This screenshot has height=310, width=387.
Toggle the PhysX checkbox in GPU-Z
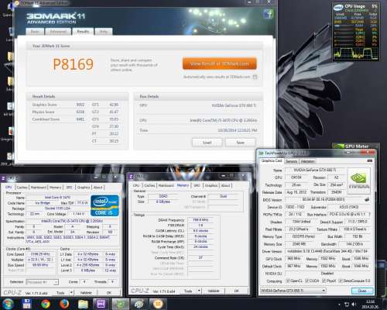(x=324, y=281)
